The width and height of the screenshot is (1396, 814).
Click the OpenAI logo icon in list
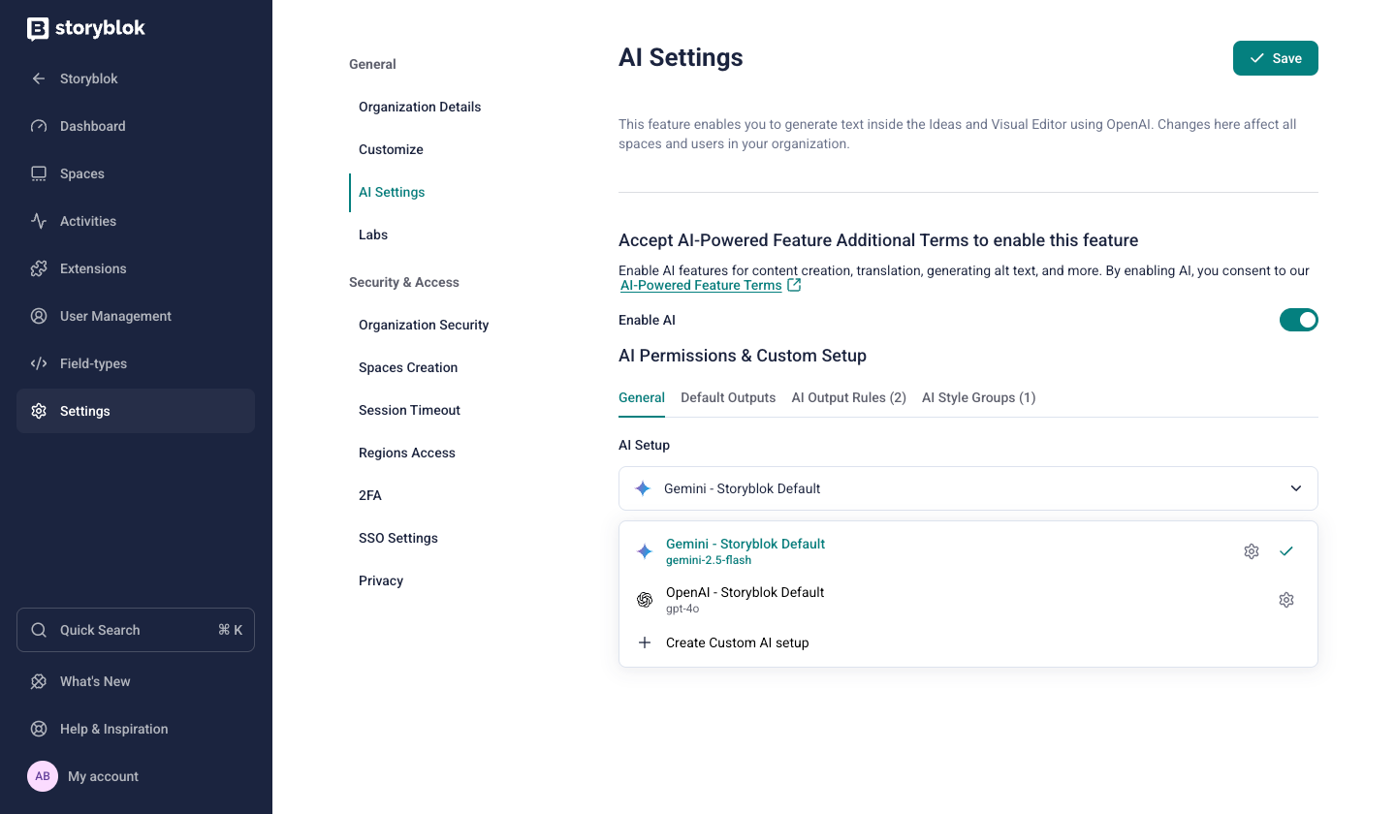(645, 600)
